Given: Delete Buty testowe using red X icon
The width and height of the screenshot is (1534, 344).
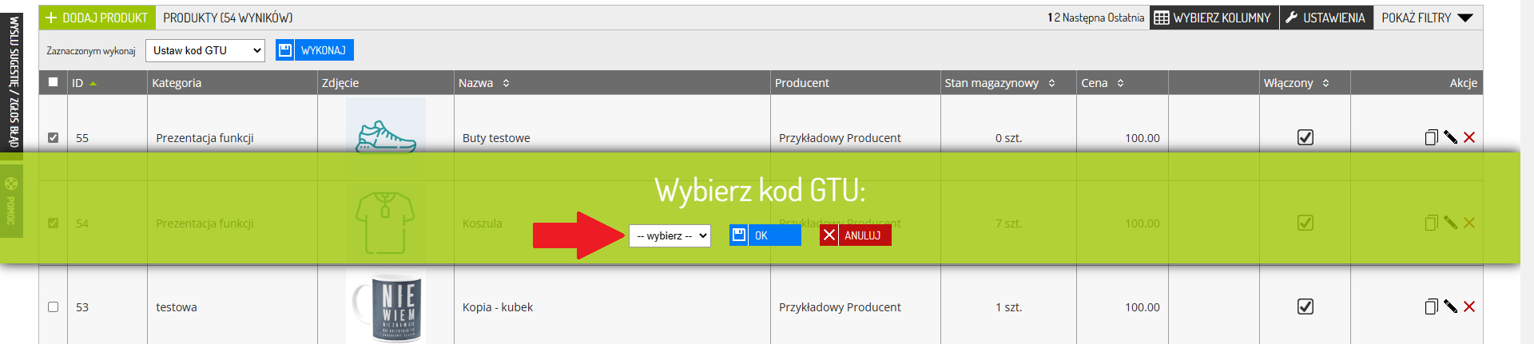Looking at the screenshot, I should tap(1468, 137).
